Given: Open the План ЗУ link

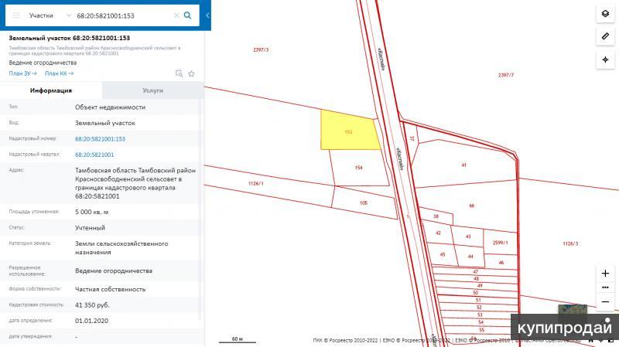Looking at the screenshot, I should point(22,73).
